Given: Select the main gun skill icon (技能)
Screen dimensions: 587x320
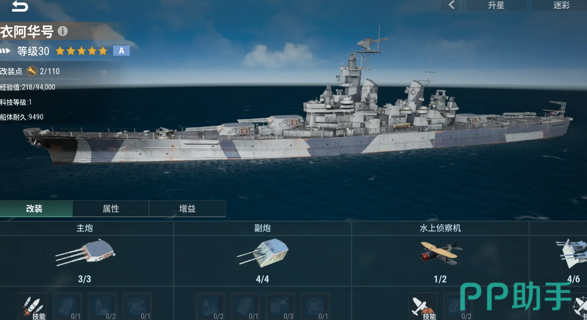Looking at the screenshot, I should pos(33,306).
